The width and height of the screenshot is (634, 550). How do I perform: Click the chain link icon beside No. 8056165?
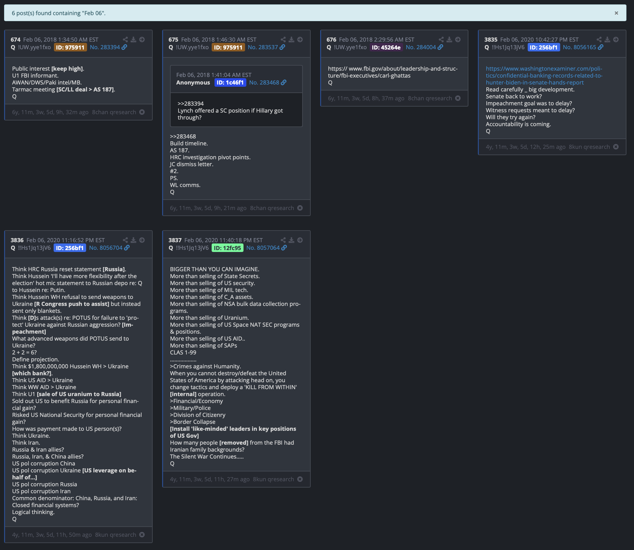[x=601, y=47]
